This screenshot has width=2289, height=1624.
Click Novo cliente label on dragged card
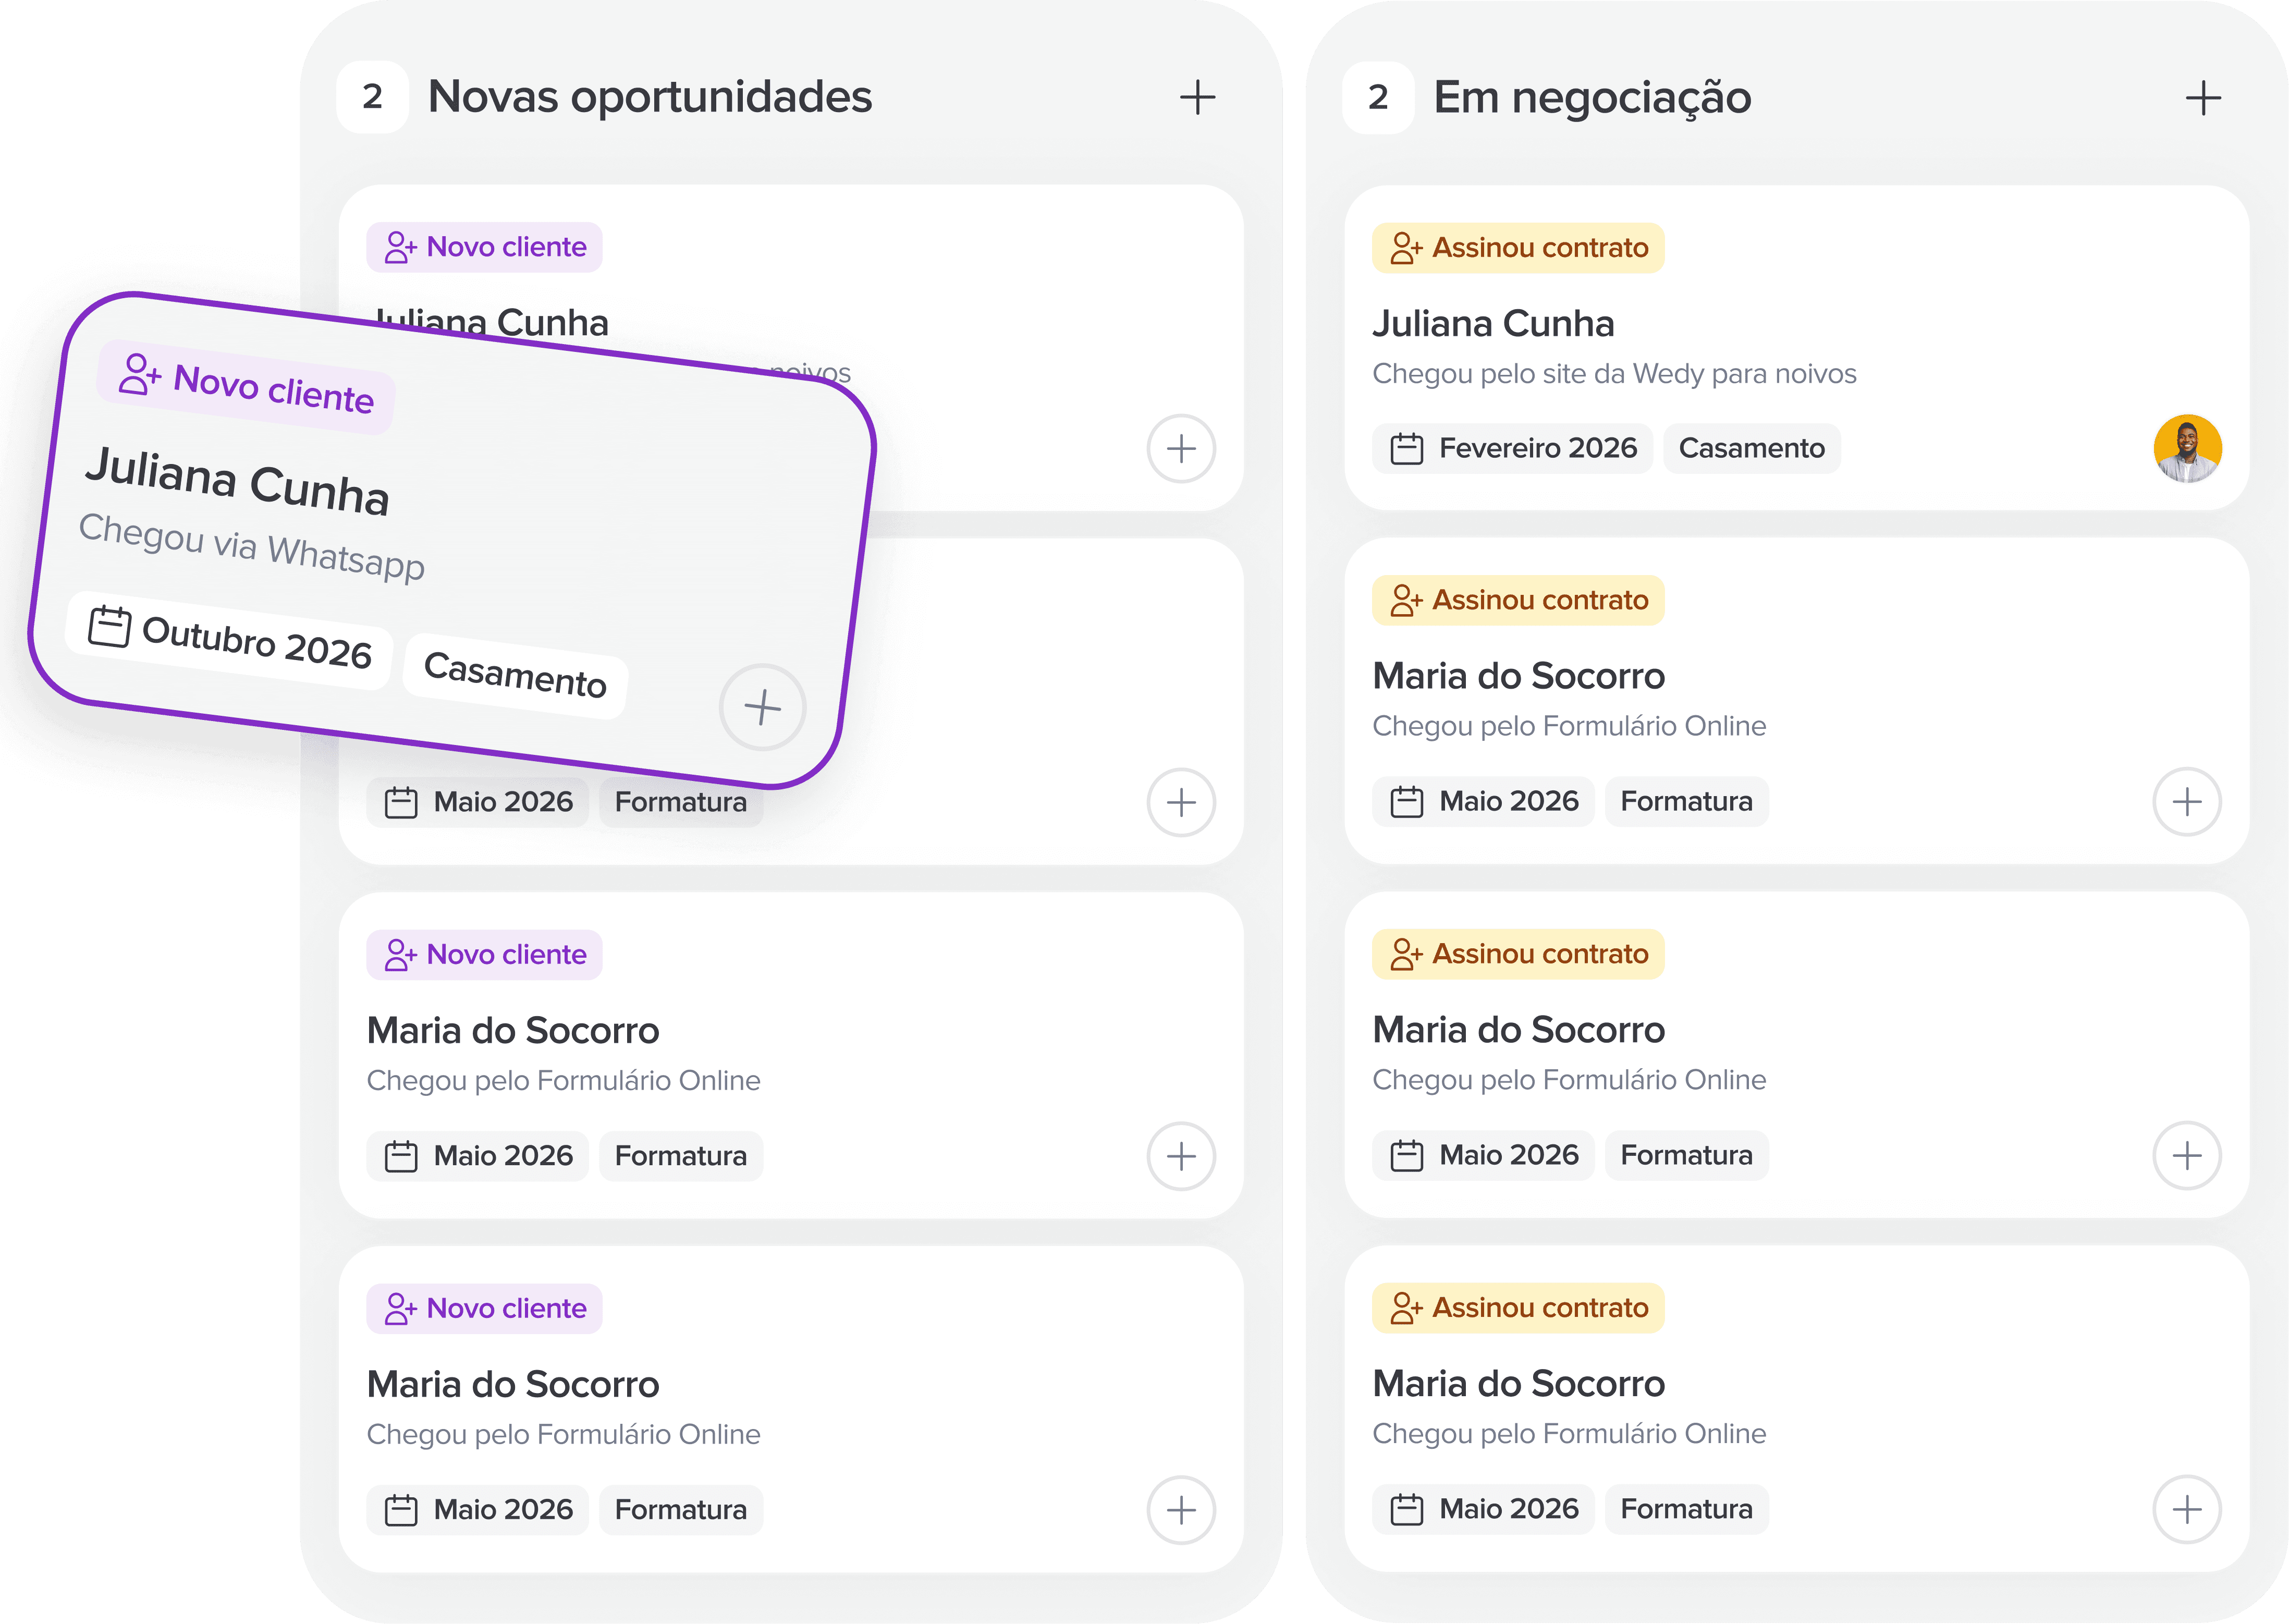[246, 387]
